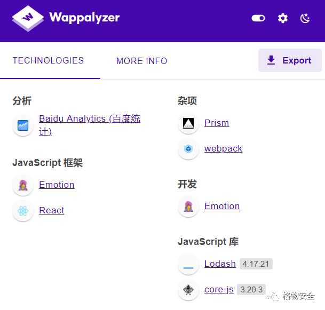This screenshot has width=325, height=310.
Task: Click the Wappalyzer title text
Action: (84, 18)
